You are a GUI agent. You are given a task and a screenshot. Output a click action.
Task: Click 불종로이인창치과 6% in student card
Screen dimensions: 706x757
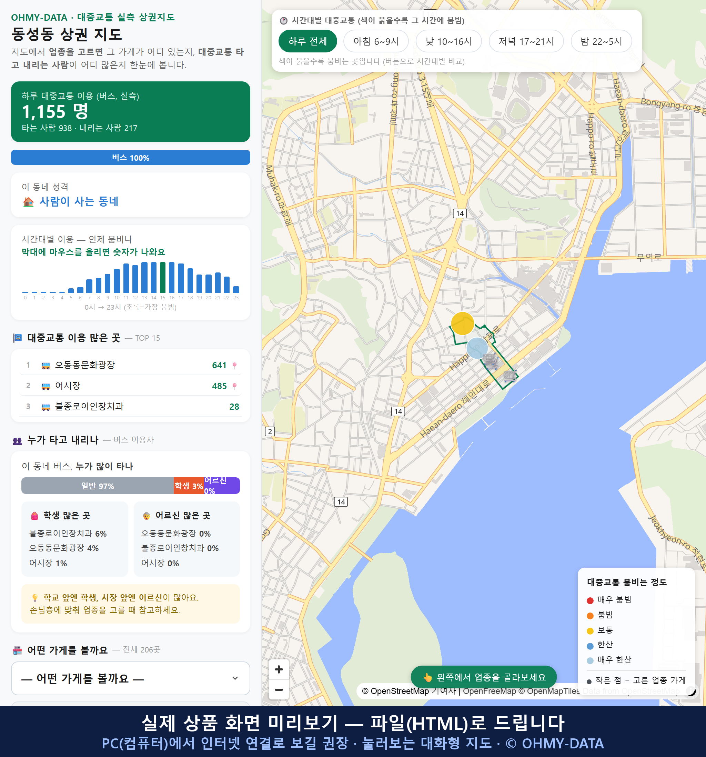tap(68, 534)
